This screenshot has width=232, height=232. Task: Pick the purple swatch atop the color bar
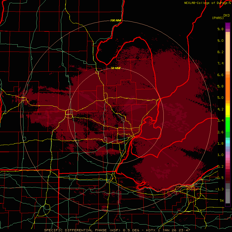(228, 26)
